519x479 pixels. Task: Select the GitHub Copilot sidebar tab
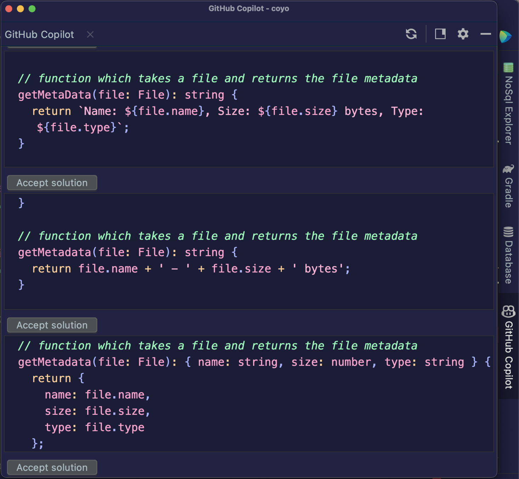[x=508, y=347]
